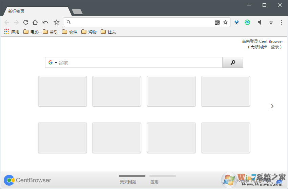Click the forward navigation arrow
Screen dimensions: 288x189
16,22
